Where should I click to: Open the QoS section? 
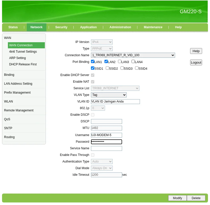[7, 119]
